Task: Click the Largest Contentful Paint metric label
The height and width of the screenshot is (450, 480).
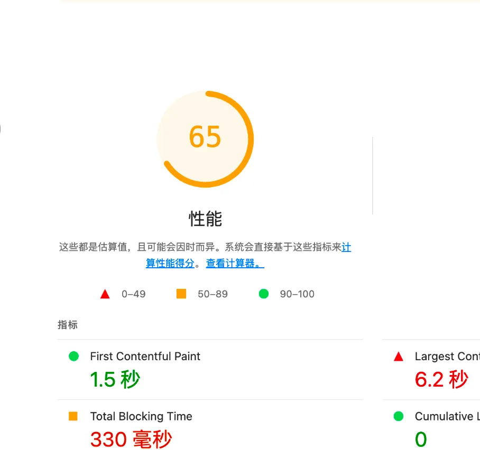Action: (447, 357)
